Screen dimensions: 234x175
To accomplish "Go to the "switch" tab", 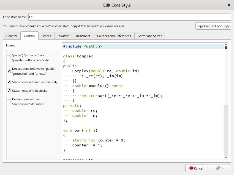I will coord(64,36).
